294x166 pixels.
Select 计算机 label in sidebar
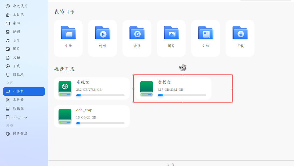click(x=18, y=91)
